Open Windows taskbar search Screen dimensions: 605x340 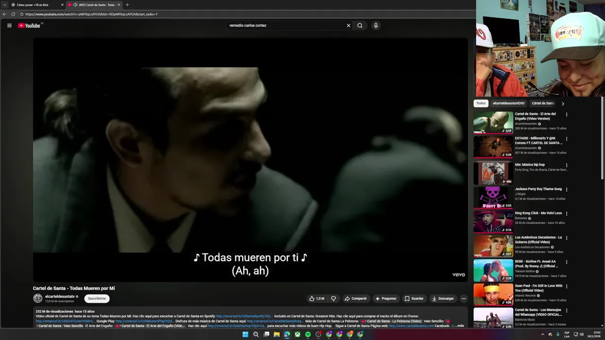(256, 334)
